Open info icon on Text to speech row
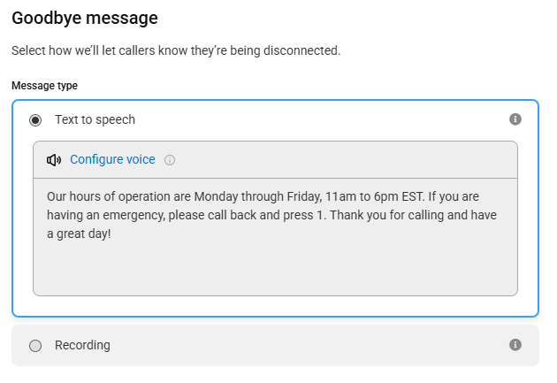Viewport: 557px width, 383px height. pos(515,119)
